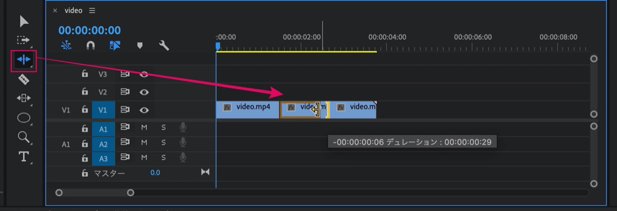Select the Ripple Edit tool
This screenshot has height=211, width=617.
click(x=24, y=60)
